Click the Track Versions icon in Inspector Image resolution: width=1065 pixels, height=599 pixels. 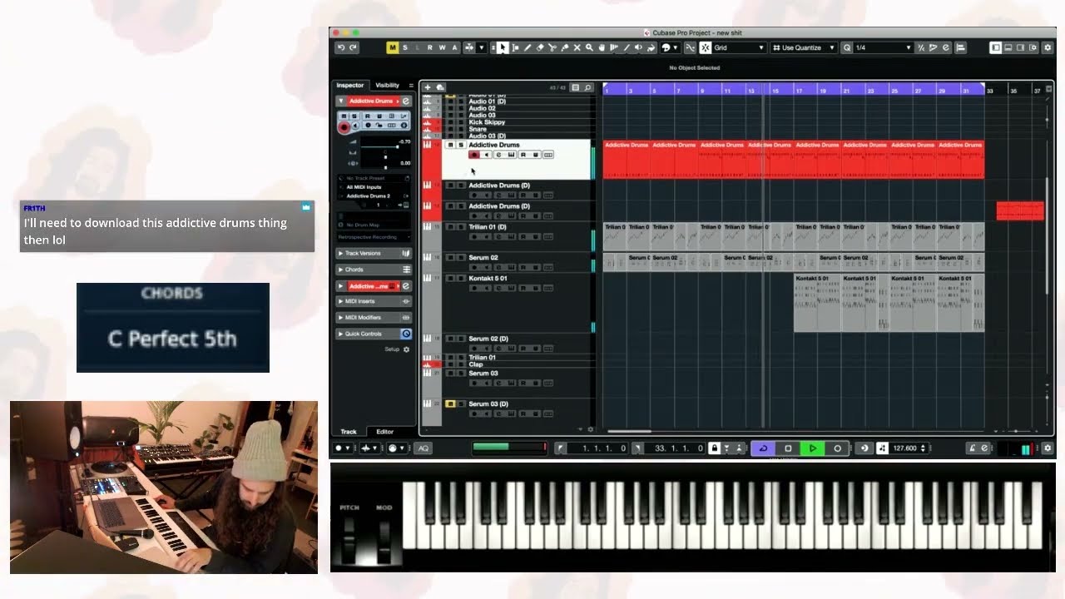pos(407,253)
